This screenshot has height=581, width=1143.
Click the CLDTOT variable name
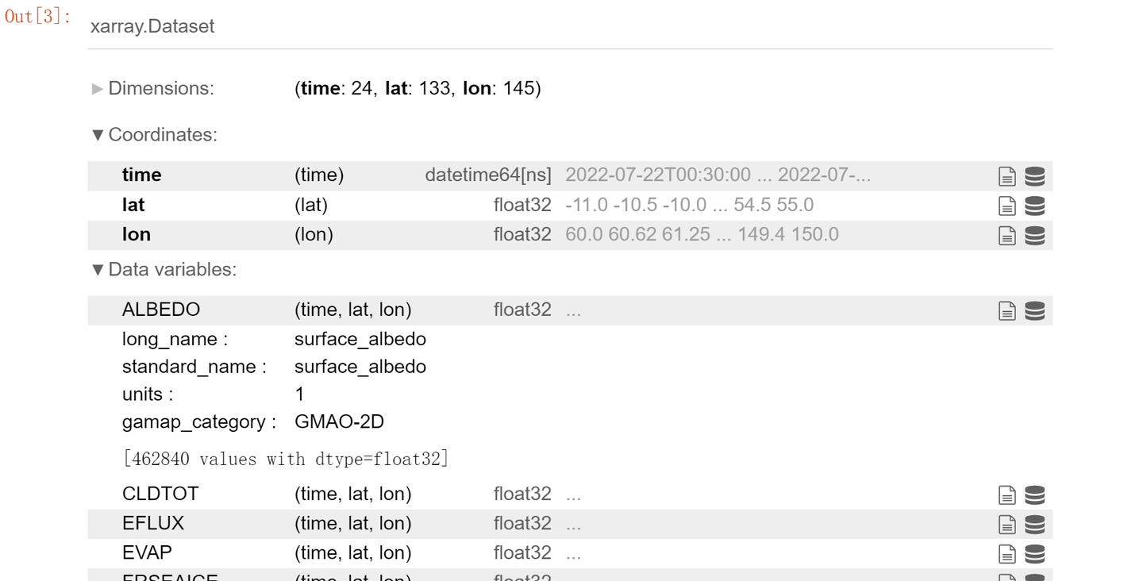pyautogui.click(x=160, y=494)
